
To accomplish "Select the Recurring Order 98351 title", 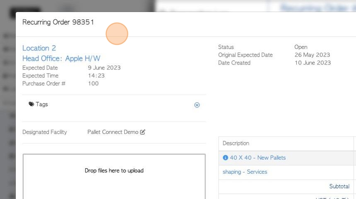I will (x=58, y=22).
